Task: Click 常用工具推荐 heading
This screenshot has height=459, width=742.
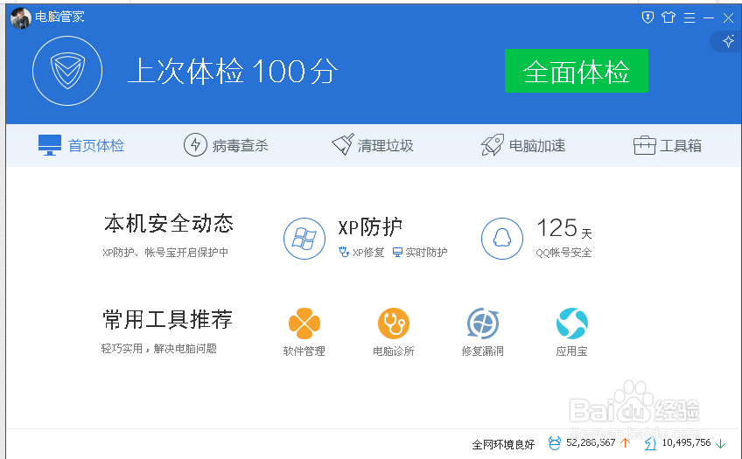Action: pyautogui.click(x=167, y=320)
